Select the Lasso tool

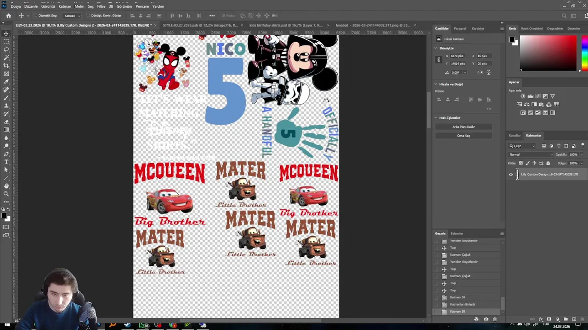[x=6, y=49]
